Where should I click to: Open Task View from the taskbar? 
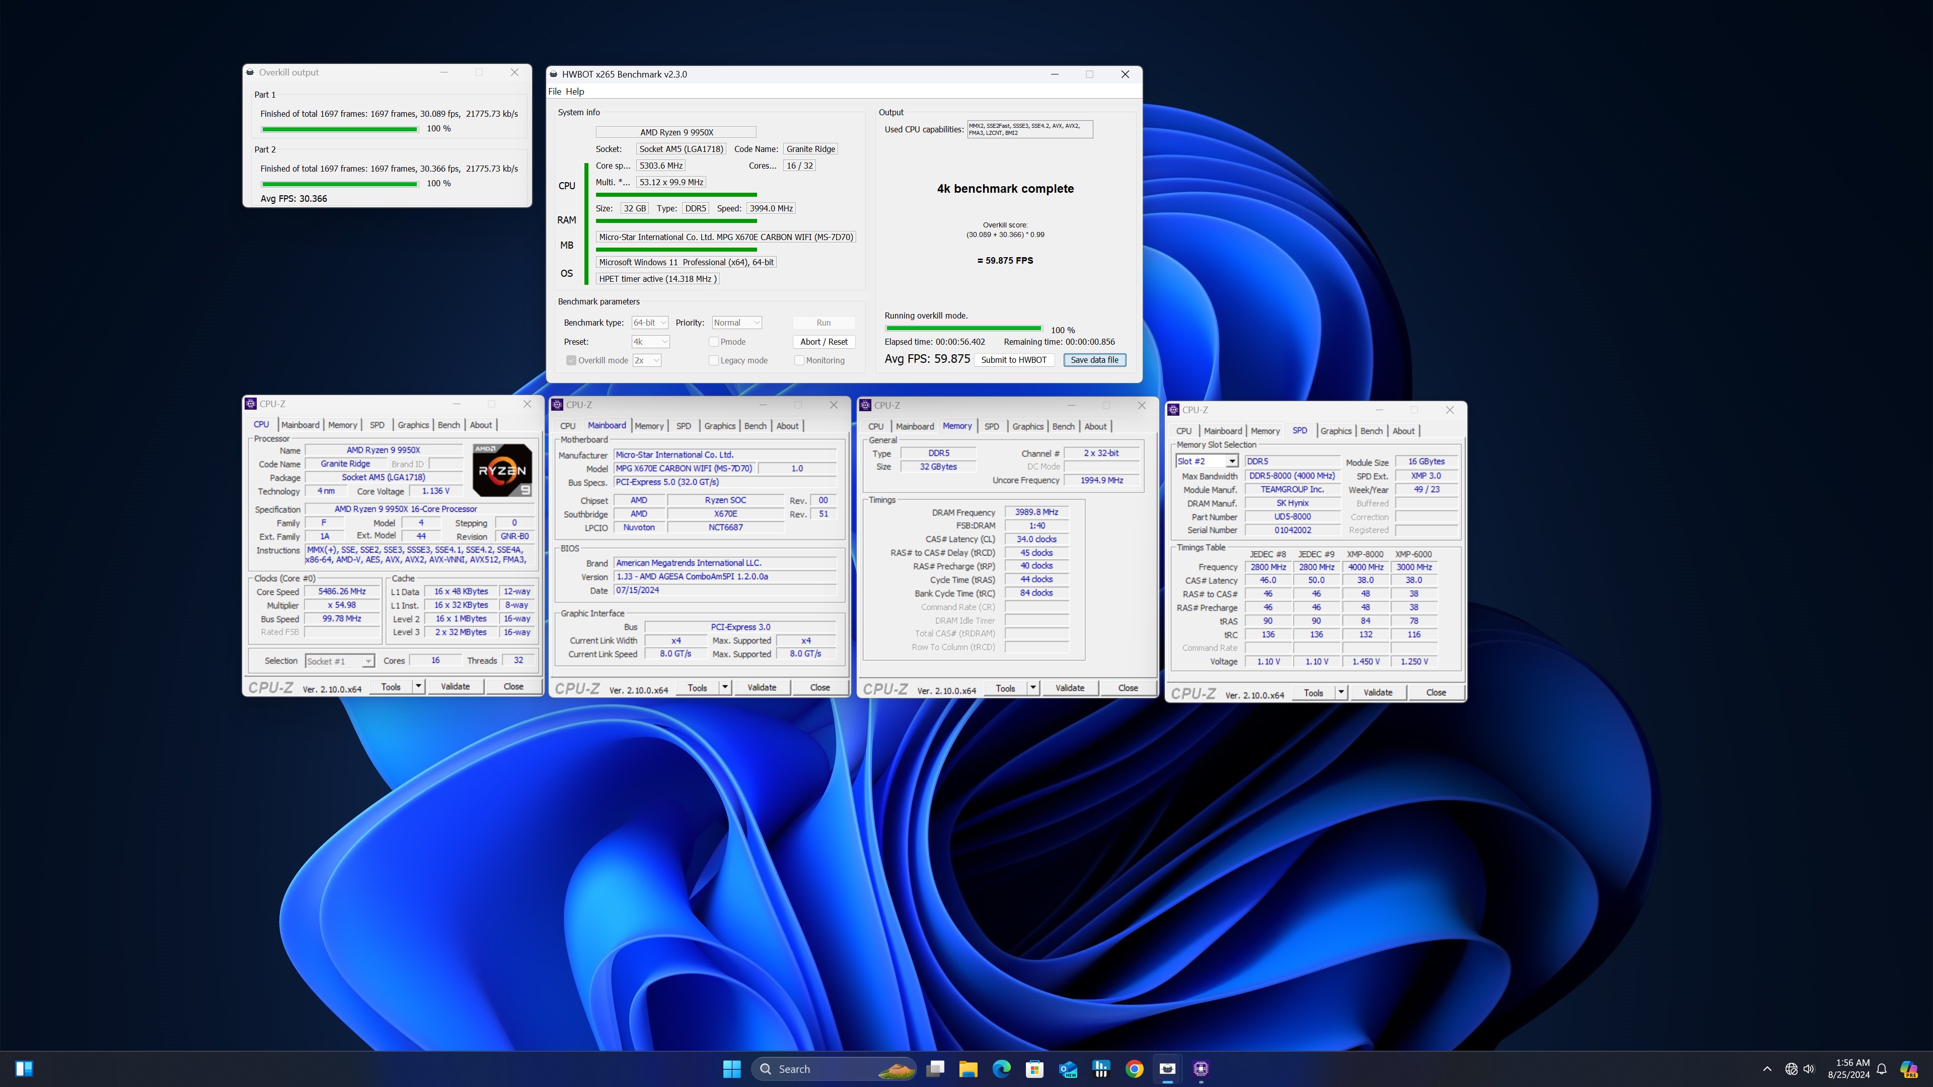935,1069
